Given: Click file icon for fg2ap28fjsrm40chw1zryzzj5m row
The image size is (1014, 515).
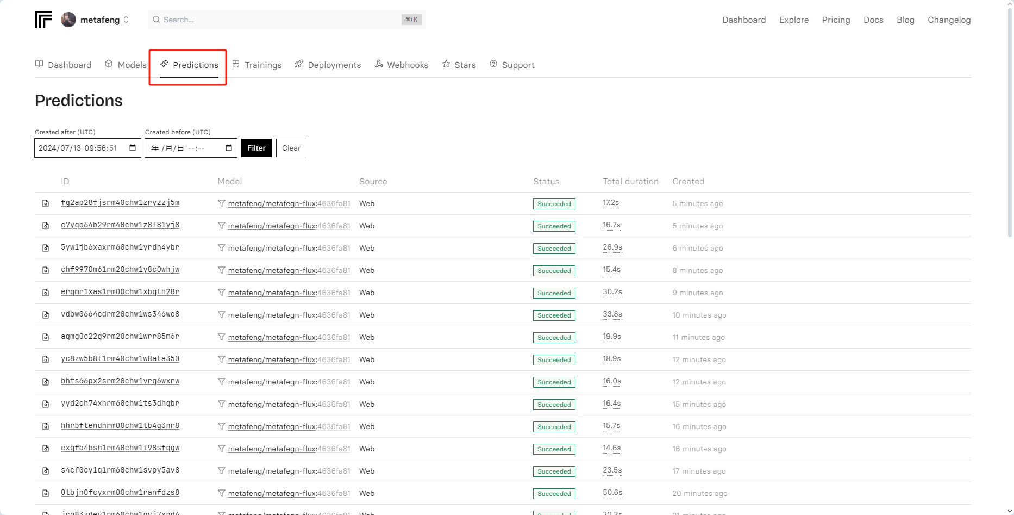Looking at the screenshot, I should click(x=46, y=203).
